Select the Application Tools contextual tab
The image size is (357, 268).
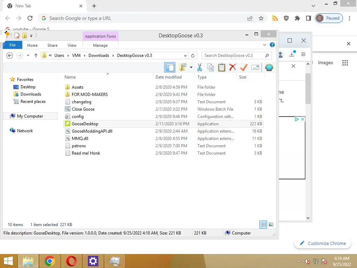click(100, 36)
